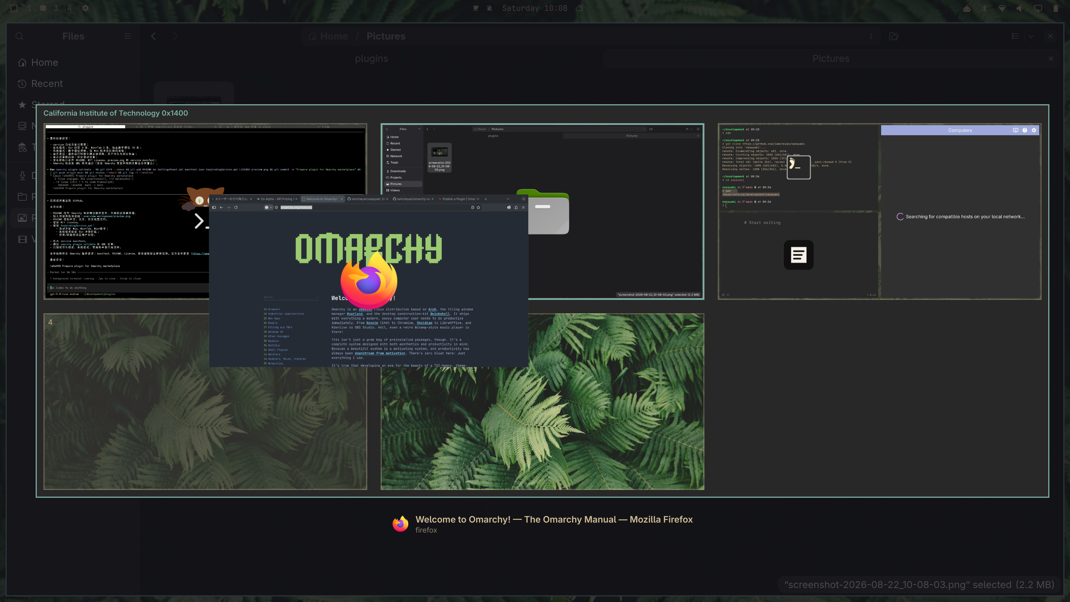Viewport: 1070px width, 602px height.
Task: Click the Firefox back arrow
Action: click(x=222, y=207)
